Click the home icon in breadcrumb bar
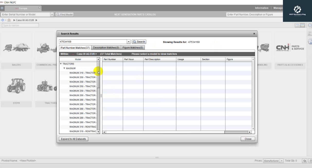The image size is (312, 168). [x=9, y=20]
